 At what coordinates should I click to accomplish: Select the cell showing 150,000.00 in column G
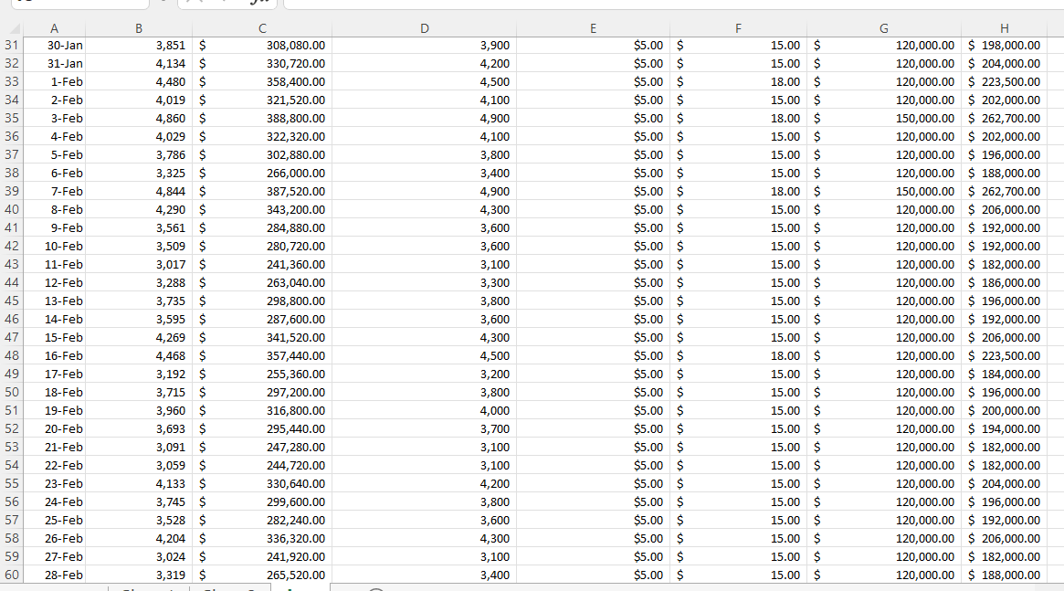[x=884, y=118]
